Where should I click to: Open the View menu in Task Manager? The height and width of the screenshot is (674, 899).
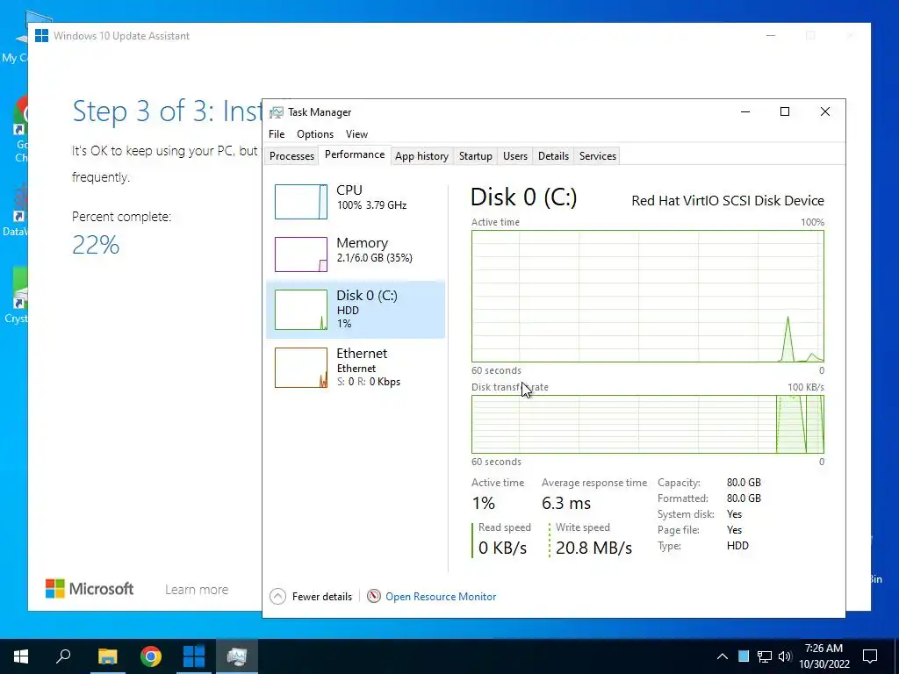tap(356, 134)
